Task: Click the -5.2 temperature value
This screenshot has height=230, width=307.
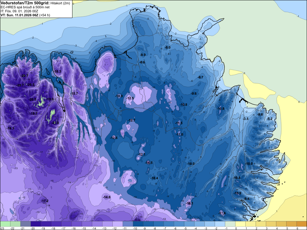Action: point(270,119)
